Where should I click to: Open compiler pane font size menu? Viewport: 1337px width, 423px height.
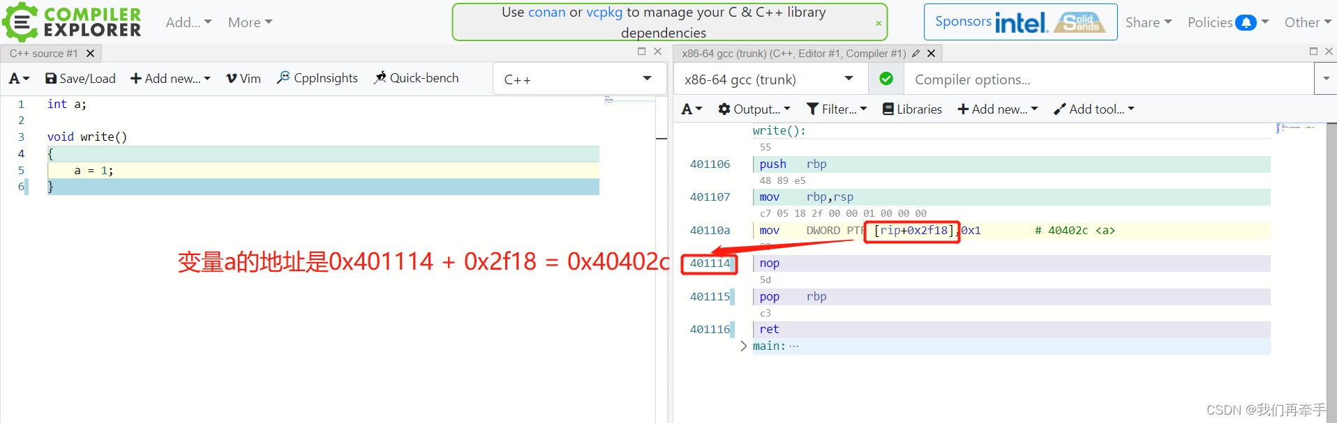tap(692, 109)
